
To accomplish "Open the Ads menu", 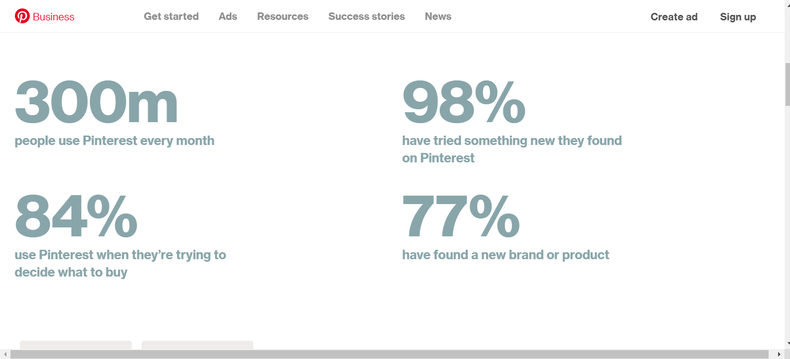I will (228, 16).
